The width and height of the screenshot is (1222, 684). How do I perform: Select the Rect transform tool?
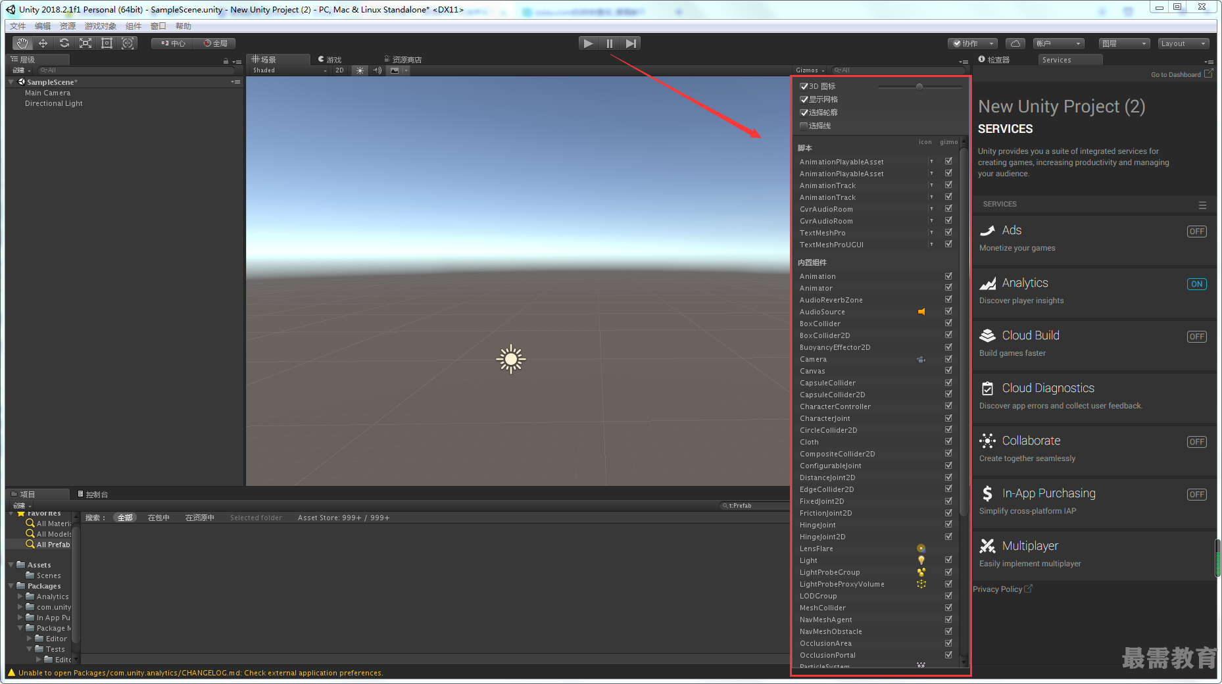click(x=107, y=43)
